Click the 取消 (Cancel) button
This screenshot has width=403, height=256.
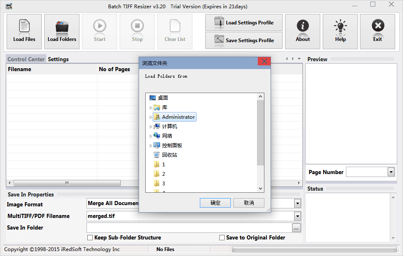point(249,203)
